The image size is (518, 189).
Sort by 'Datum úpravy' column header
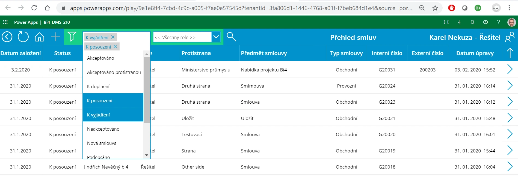pos(475,53)
